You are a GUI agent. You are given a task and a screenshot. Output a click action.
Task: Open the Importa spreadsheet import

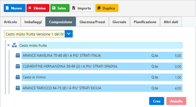(x=82, y=8)
